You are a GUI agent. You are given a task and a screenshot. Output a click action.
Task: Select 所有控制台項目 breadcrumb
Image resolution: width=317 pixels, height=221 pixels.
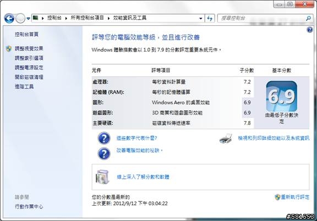coord(87,18)
